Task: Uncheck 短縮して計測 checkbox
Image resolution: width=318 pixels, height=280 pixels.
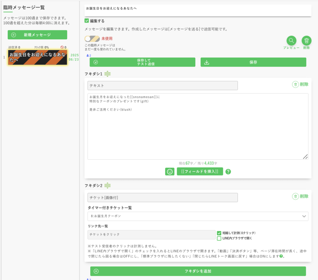Action: coord(219,233)
